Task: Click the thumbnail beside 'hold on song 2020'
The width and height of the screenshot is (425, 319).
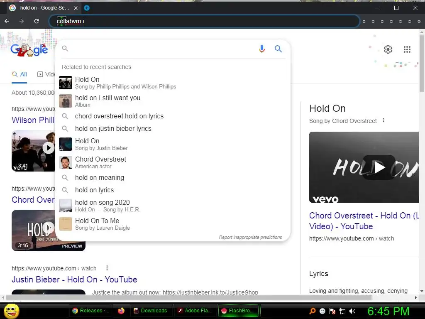Action: (x=66, y=206)
